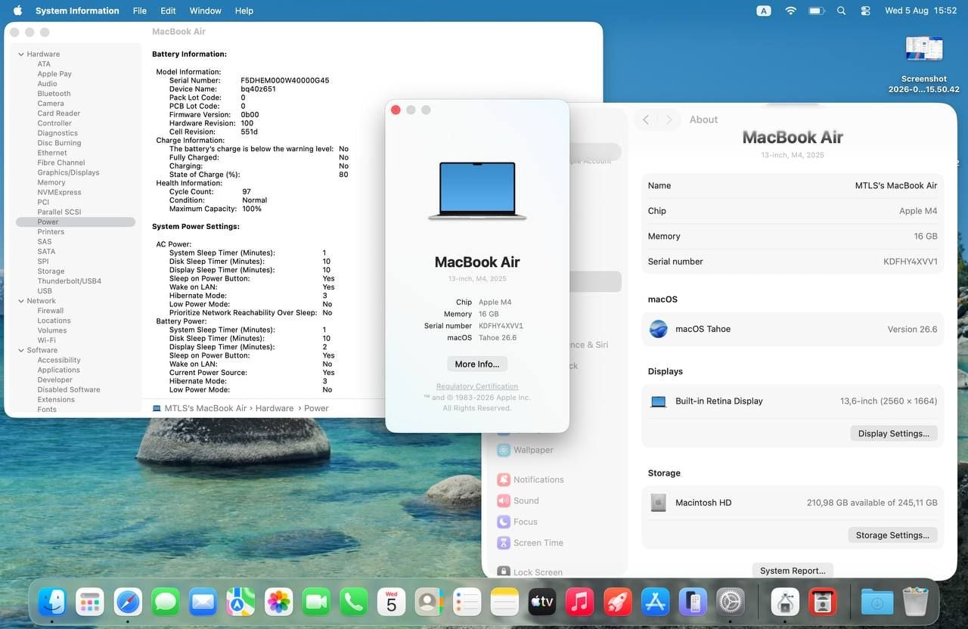This screenshot has height=629, width=968.
Task: Open the Screenshot file thumbnail on the desktop
Action: pyautogui.click(x=924, y=50)
